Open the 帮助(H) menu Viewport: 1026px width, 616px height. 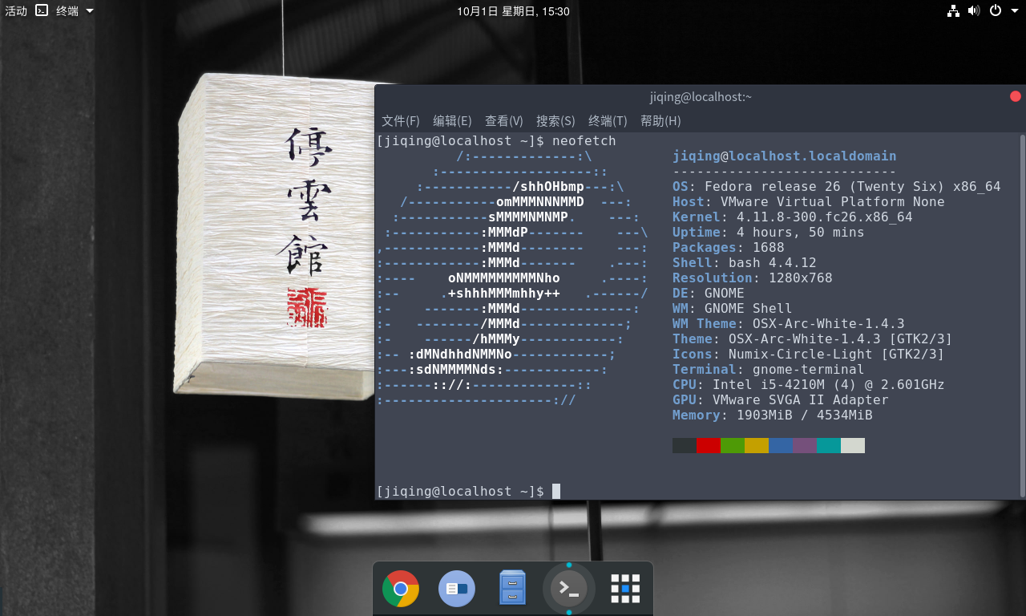coord(660,121)
